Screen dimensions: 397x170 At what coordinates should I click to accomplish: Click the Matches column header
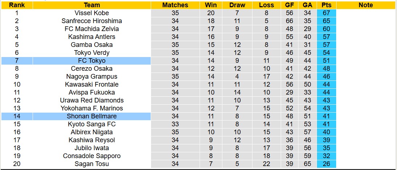coord(175,5)
